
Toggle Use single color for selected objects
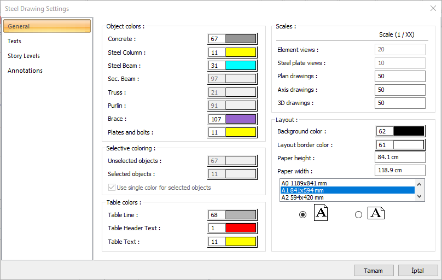113,188
